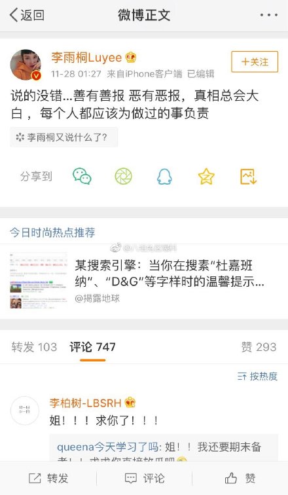288x495 pixels.
Task: Switch to the 赞 293 tab
Action: (x=259, y=347)
